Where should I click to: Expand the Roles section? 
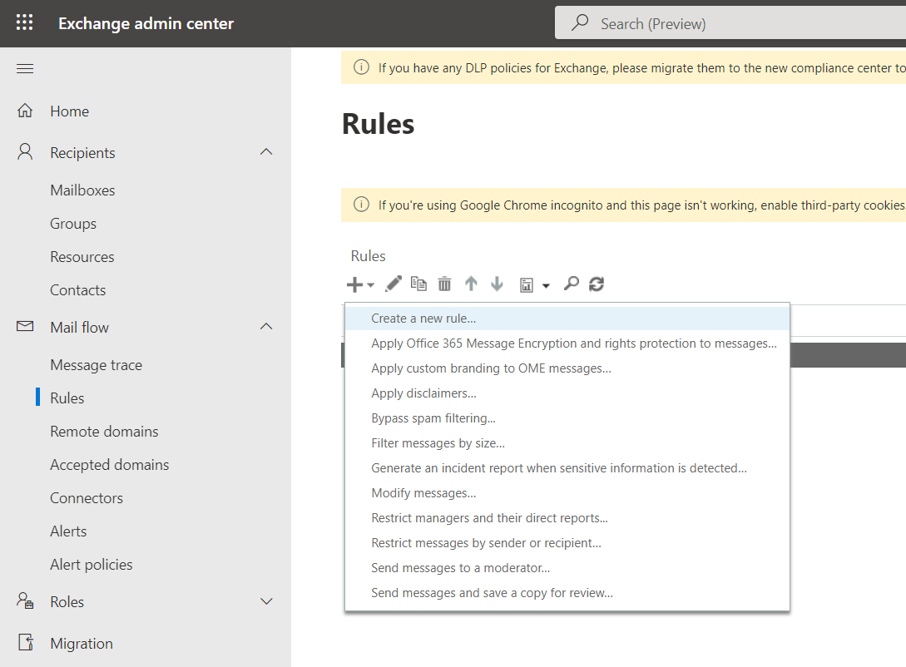click(x=265, y=600)
